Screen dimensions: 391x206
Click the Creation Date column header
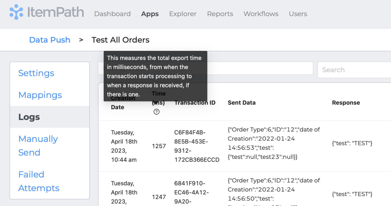pyautogui.click(x=123, y=103)
